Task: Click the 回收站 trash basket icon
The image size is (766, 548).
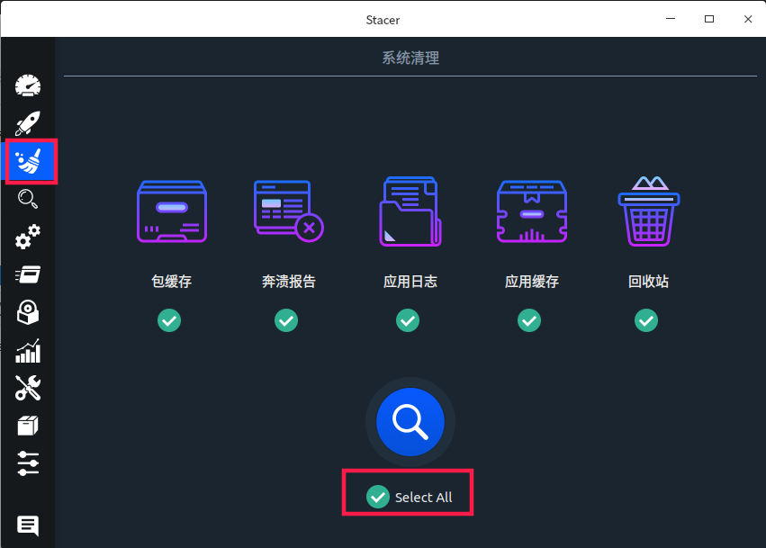Action: point(649,211)
